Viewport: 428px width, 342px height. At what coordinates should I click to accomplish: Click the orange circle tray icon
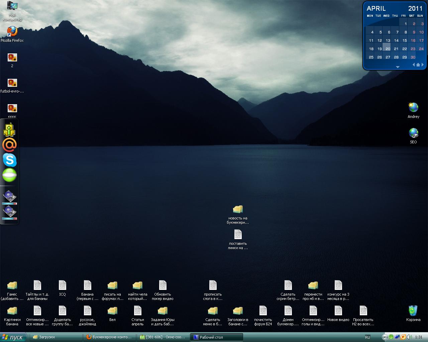coord(403,337)
